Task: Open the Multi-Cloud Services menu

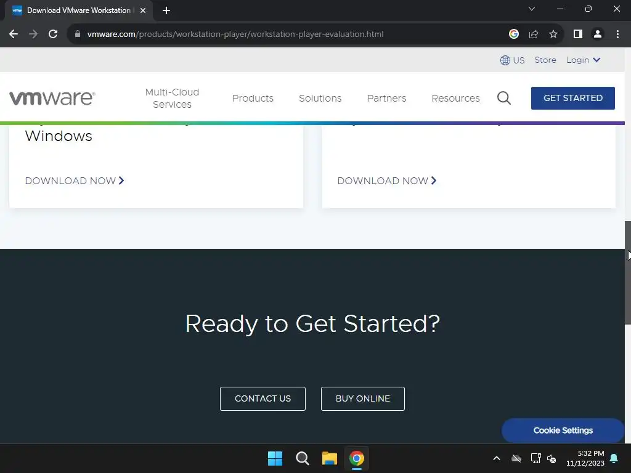Action: point(173,98)
